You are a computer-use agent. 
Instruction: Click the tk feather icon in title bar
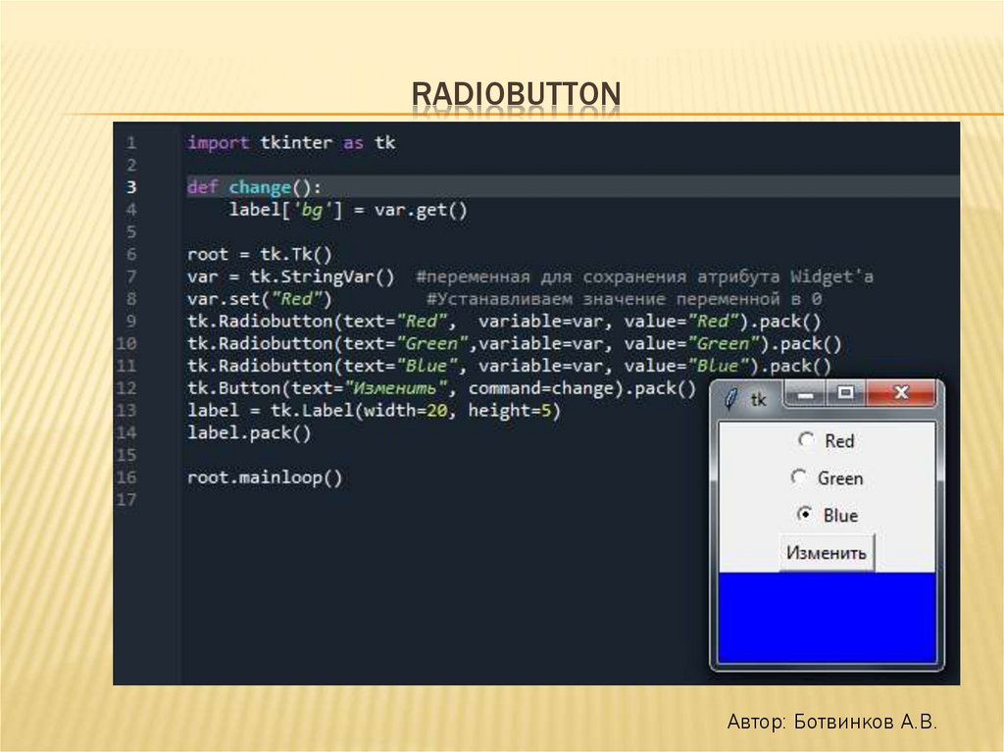pos(730,399)
